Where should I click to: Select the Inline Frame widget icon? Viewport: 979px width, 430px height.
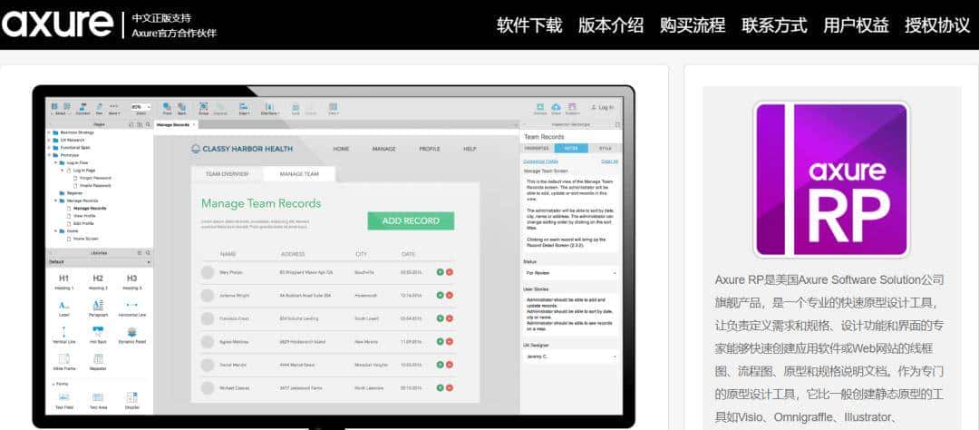(63, 358)
